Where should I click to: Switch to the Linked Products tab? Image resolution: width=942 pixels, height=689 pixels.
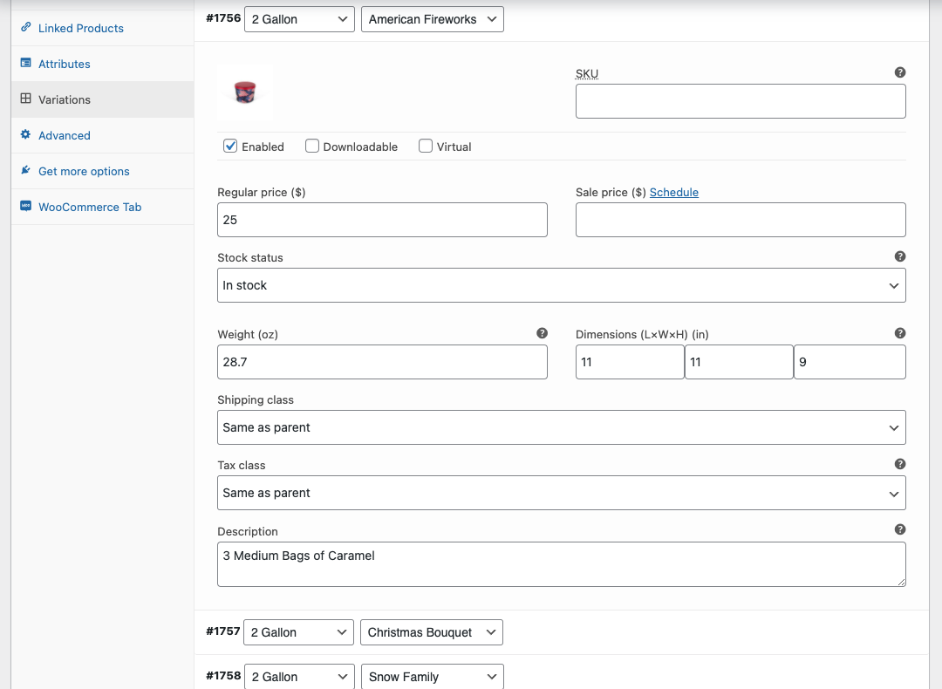(x=103, y=28)
